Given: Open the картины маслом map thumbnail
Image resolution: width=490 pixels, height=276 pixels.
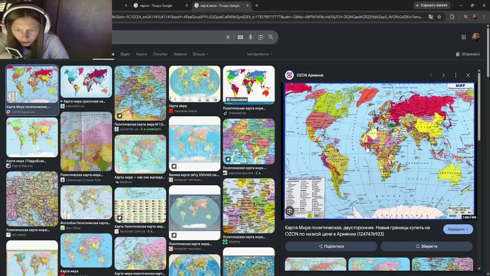Looking at the screenshot, I should pyautogui.click(x=249, y=141).
